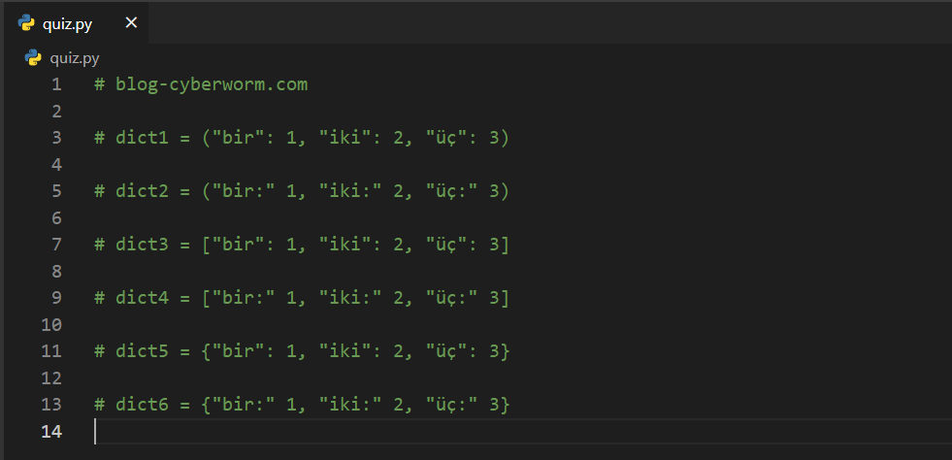Click line number 7 in the gutter
Screen dimensions: 952x460
[x=55, y=245]
